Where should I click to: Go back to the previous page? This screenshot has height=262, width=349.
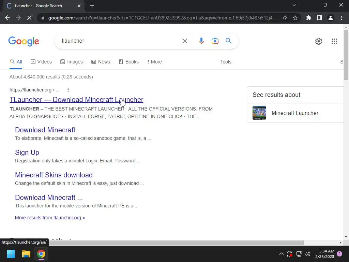point(7,18)
